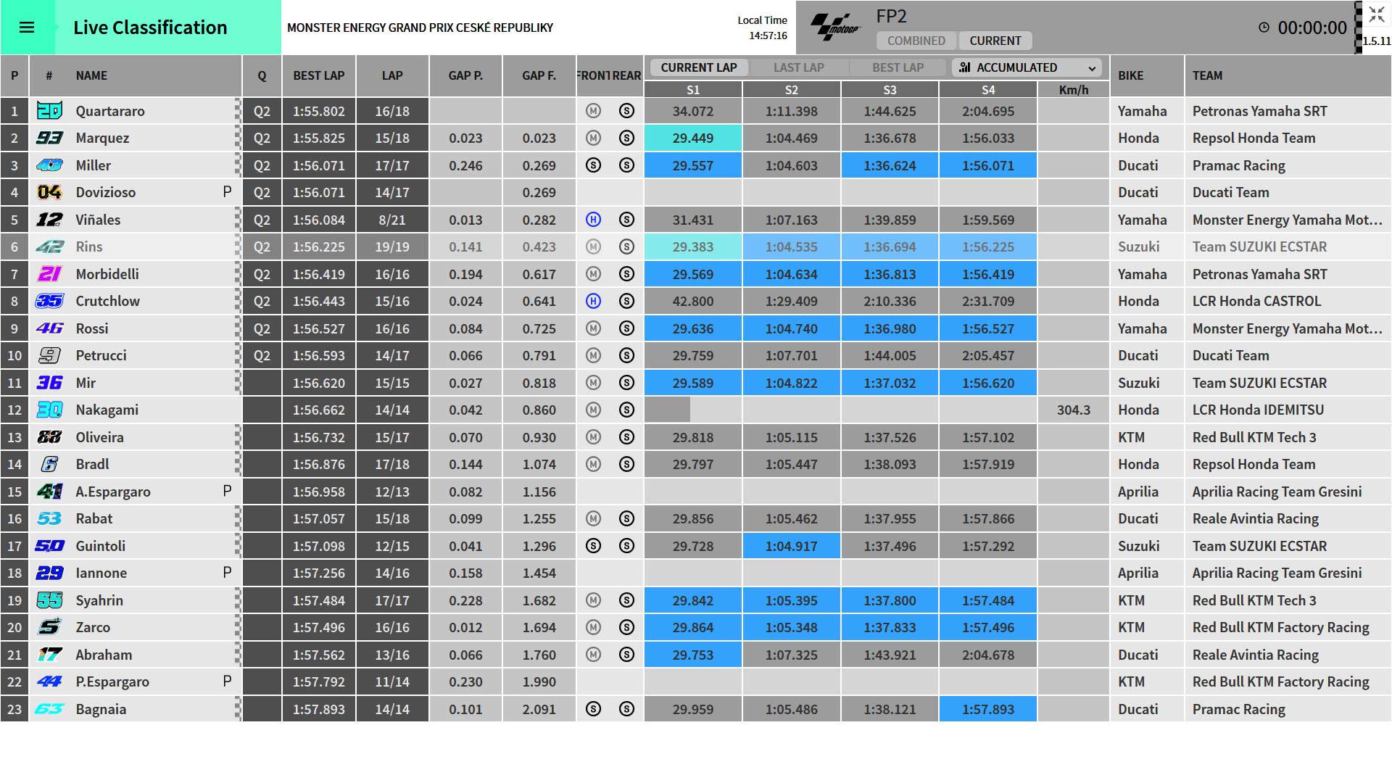Click Nakagami's number 30 badge
1392x783 pixels.
[49, 410]
